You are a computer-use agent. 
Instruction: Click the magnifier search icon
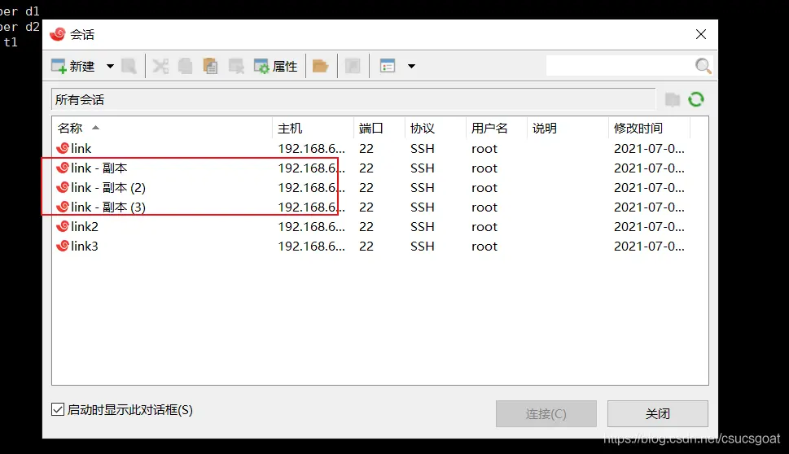(703, 66)
